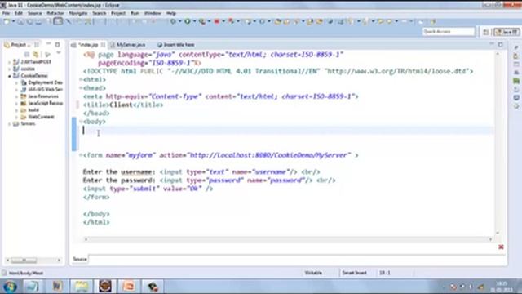The width and height of the screenshot is (522, 294).
Task: Expand the Deployment Descriptor node
Action: click(x=16, y=82)
